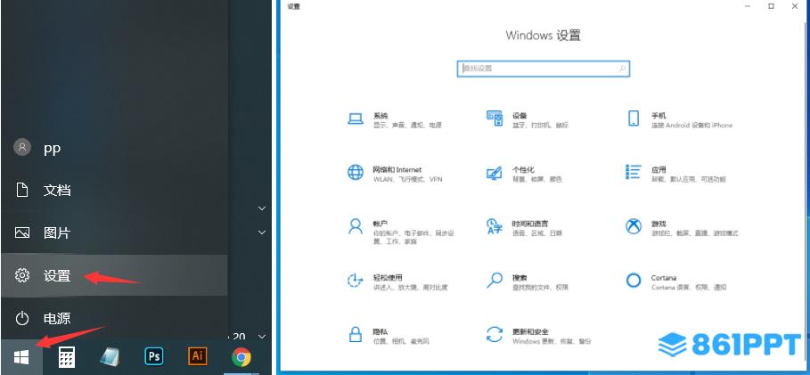Click the Windows 设置 heading
The image size is (810, 375).
543,36
